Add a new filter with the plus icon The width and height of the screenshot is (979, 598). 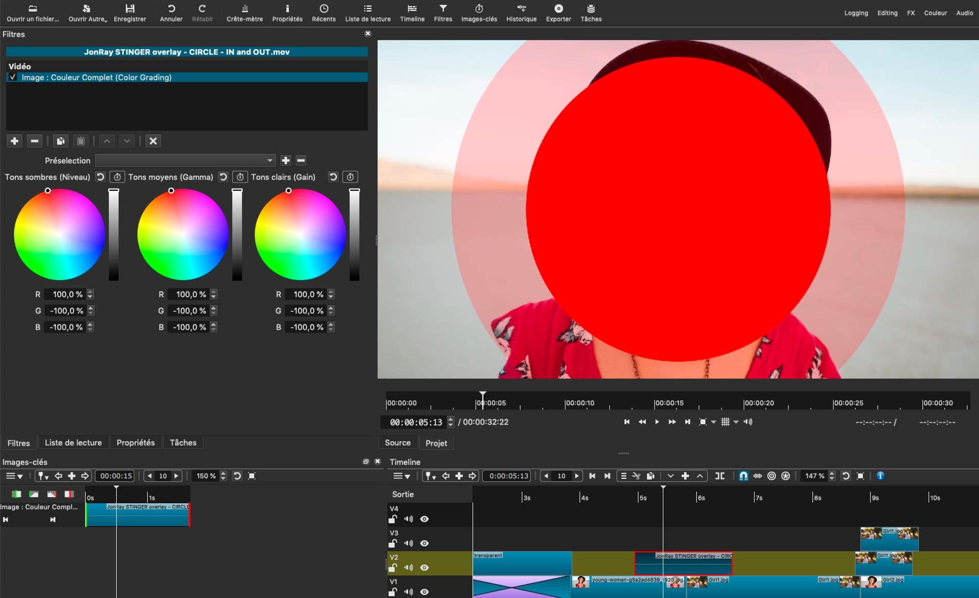tap(14, 141)
